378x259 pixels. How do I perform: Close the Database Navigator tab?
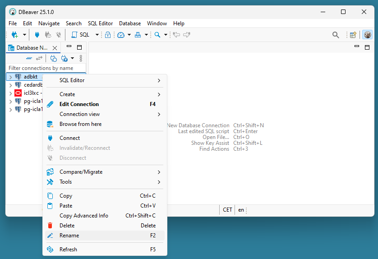point(55,48)
